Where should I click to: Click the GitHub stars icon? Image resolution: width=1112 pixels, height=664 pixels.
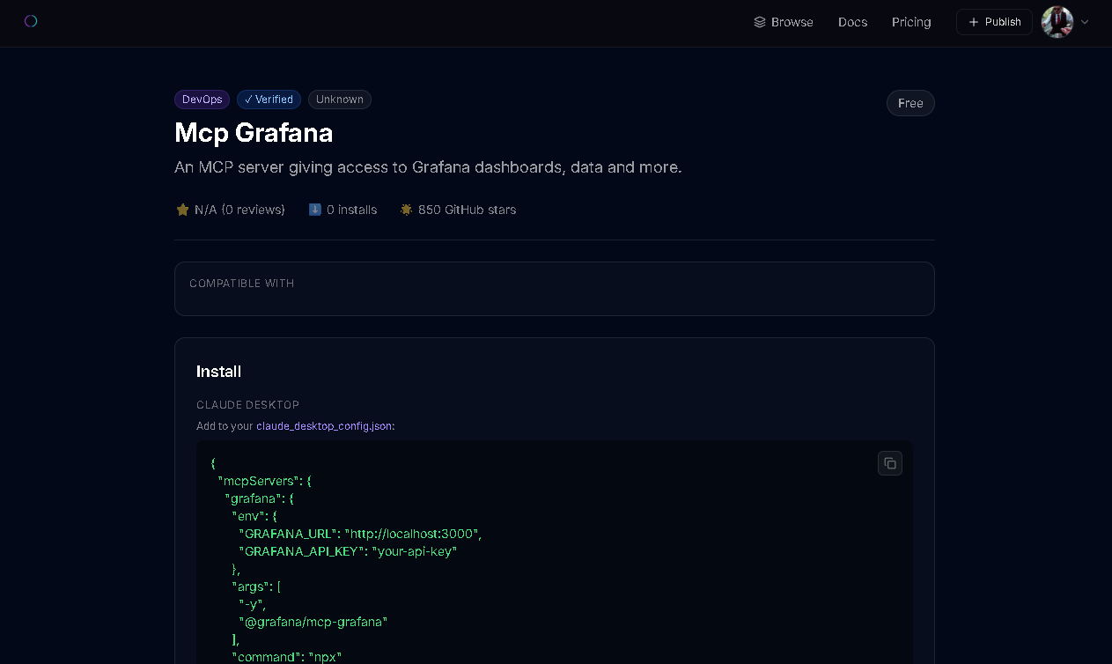click(x=406, y=210)
